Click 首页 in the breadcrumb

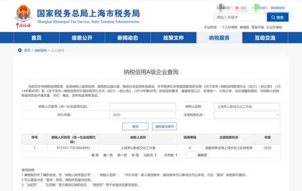coord(27,50)
